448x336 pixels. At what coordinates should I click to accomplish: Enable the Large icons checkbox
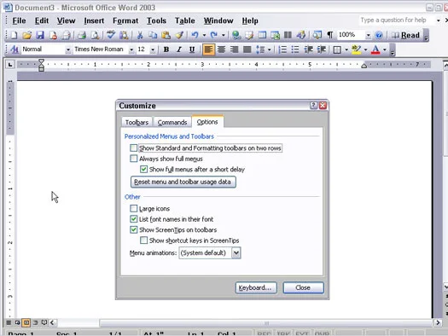click(x=133, y=208)
